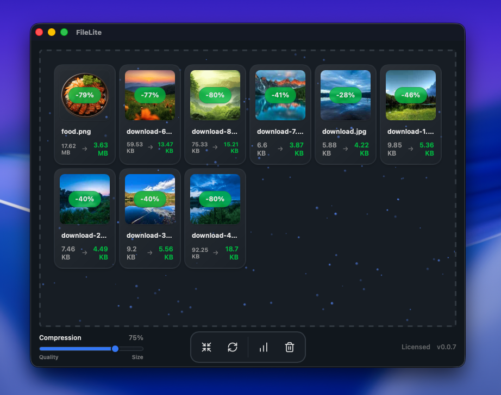Screen dimensions: 501x395
Task: Click the Licensed status text
Action: 416,347
